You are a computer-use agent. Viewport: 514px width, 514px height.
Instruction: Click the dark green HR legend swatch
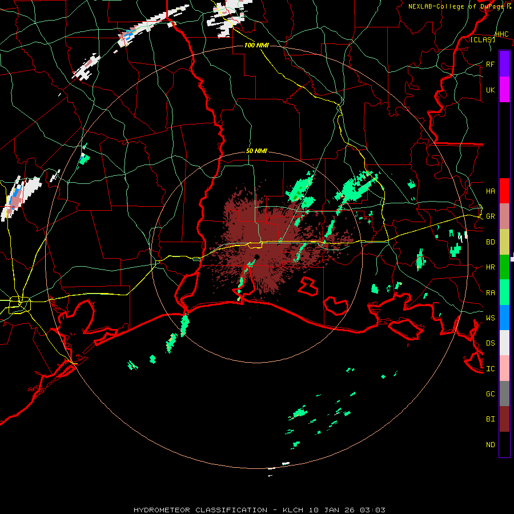pyautogui.click(x=504, y=267)
